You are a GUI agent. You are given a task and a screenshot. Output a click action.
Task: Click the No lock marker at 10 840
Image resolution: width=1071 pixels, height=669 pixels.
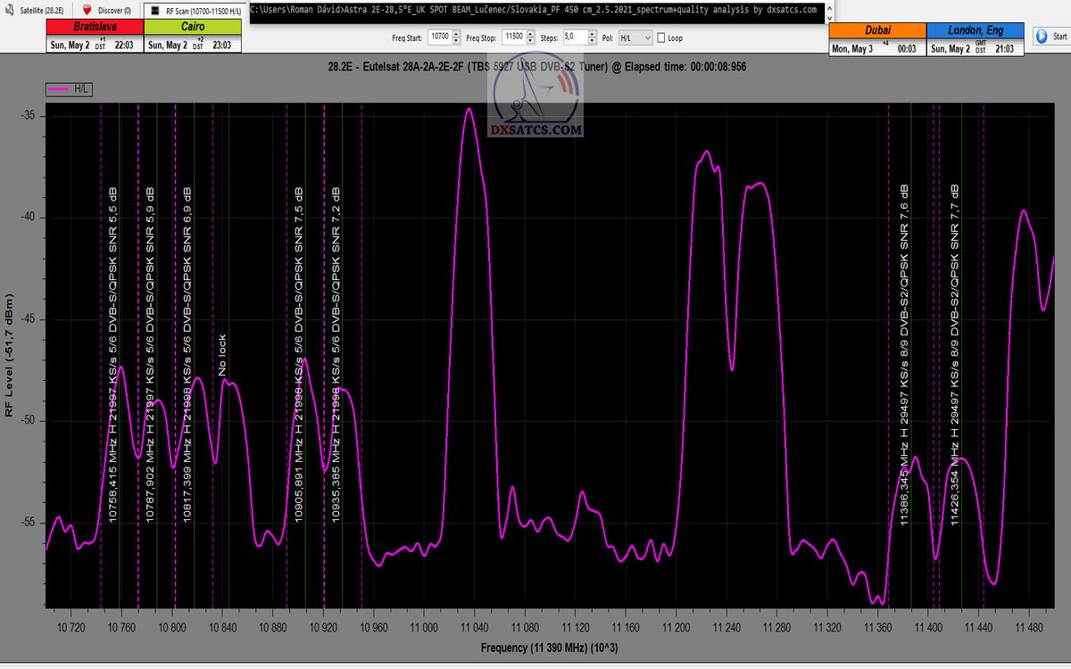(222, 355)
